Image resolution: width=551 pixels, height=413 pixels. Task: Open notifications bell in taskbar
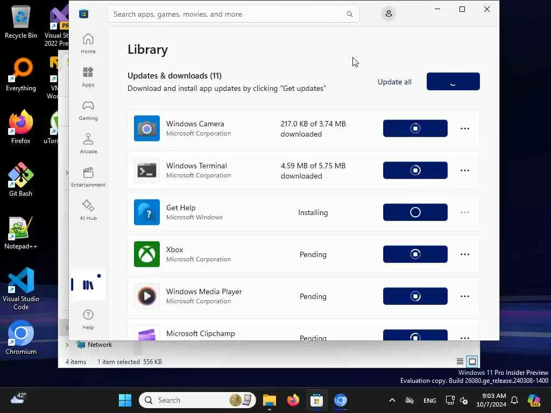coord(514,400)
